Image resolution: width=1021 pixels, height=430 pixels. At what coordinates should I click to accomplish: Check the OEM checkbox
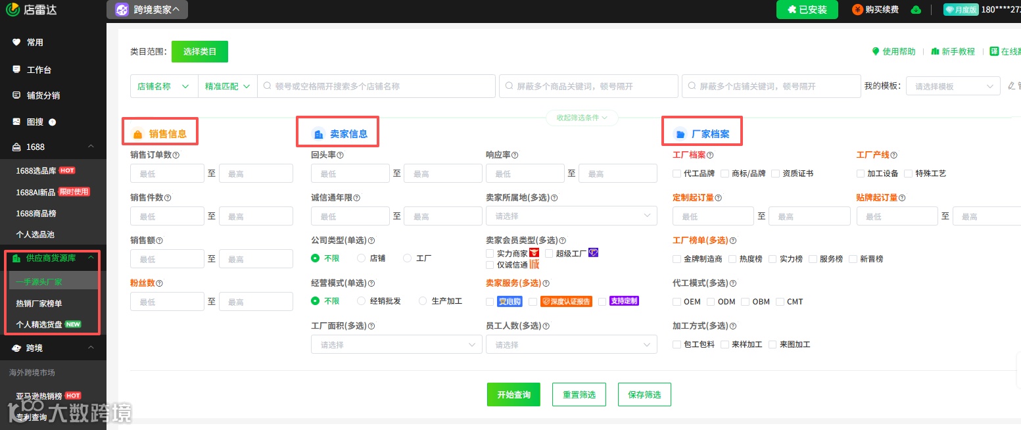pos(677,302)
